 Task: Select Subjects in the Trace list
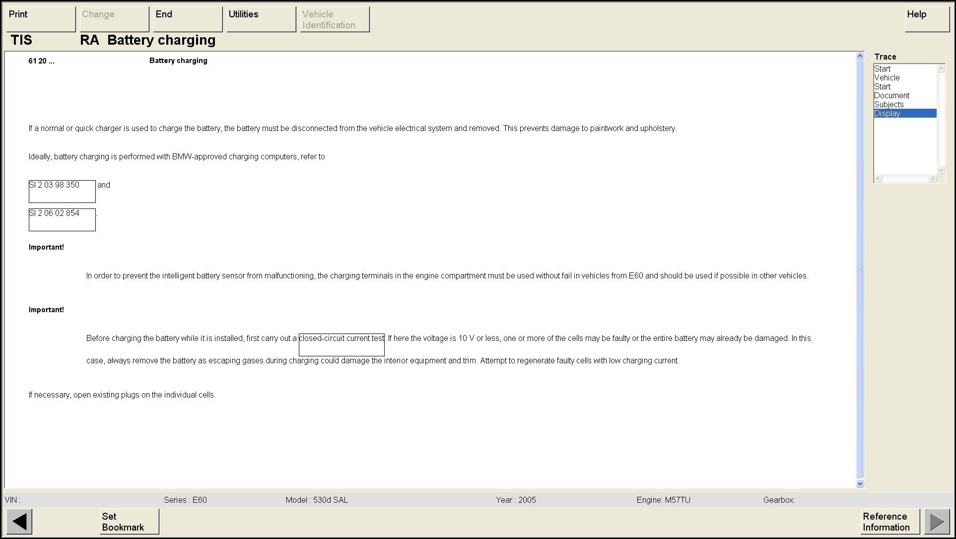click(x=889, y=105)
